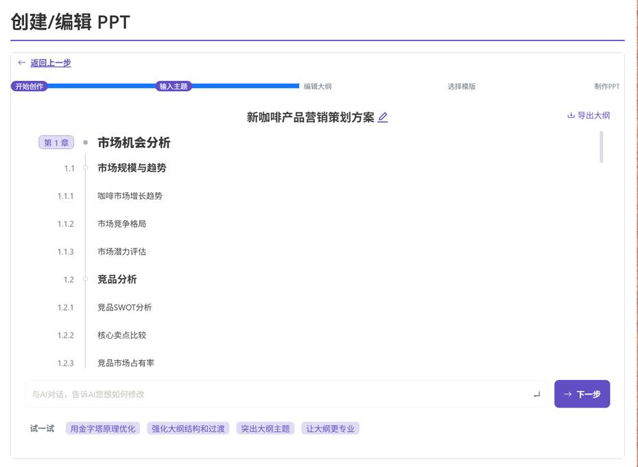Click the arrow icon inside the 下一步 button
This screenshot has width=638, height=467.
[567, 394]
